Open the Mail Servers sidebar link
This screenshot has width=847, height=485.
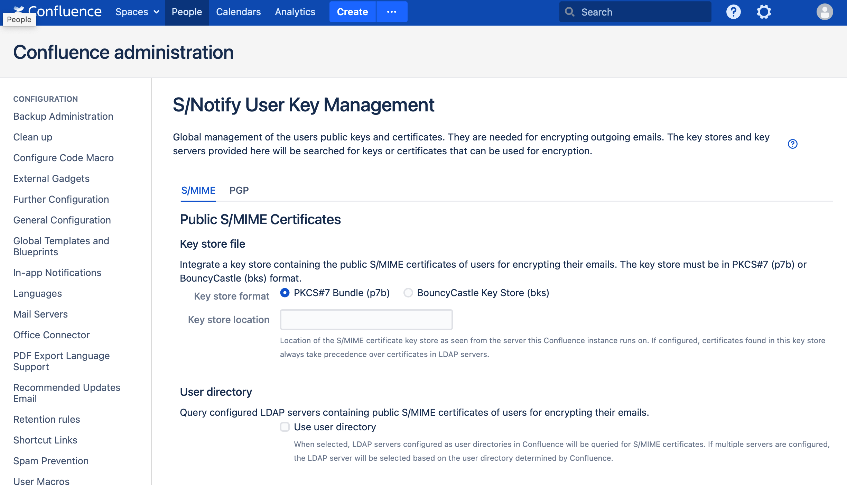point(40,314)
